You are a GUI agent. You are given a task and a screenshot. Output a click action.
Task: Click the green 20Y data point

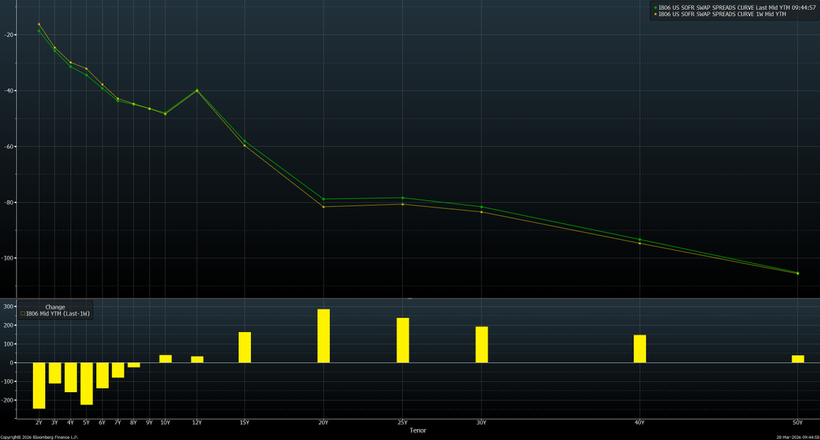pos(323,199)
